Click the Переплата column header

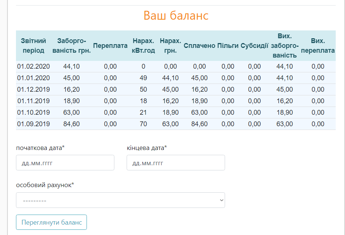(110, 46)
